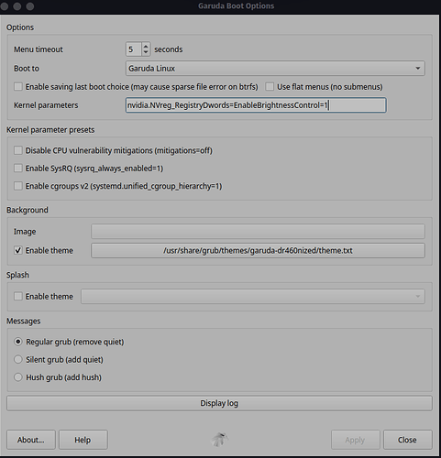The width and height of the screenshot is (441, 458).
Task: Click the grub theme.txt path button
Action: point(258,250)
